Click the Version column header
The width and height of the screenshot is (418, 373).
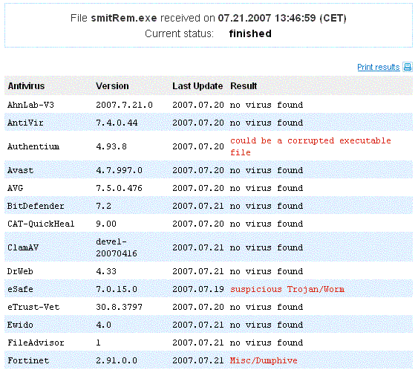coord(112,86)
